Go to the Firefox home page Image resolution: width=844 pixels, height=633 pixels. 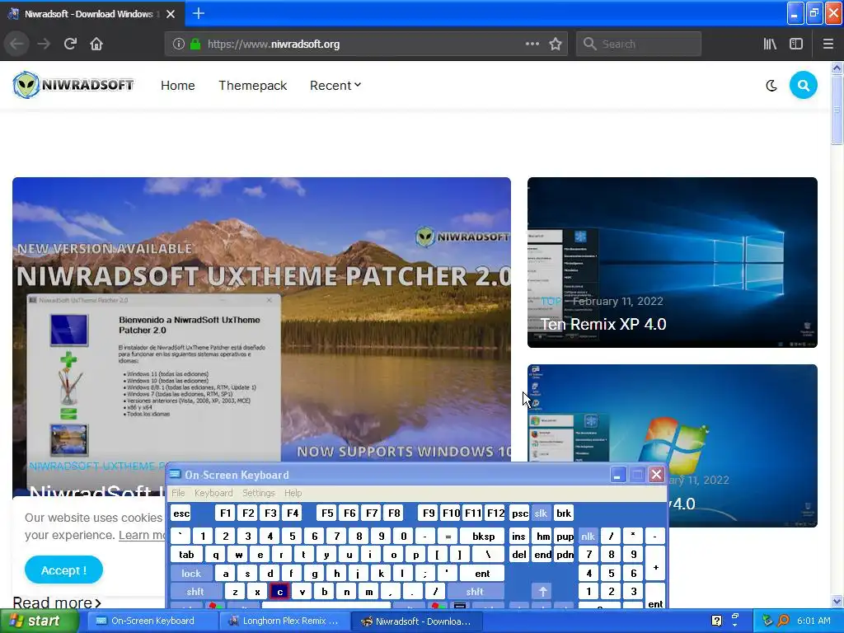[x=96, y=44]
